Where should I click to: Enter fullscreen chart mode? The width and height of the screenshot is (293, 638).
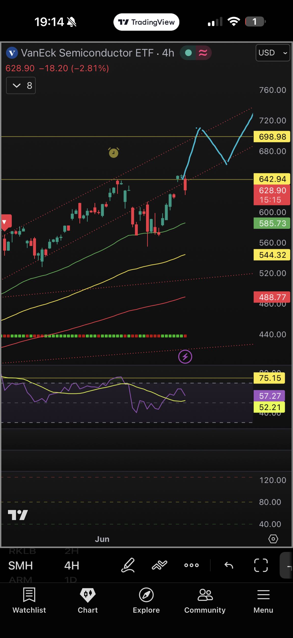261,565
